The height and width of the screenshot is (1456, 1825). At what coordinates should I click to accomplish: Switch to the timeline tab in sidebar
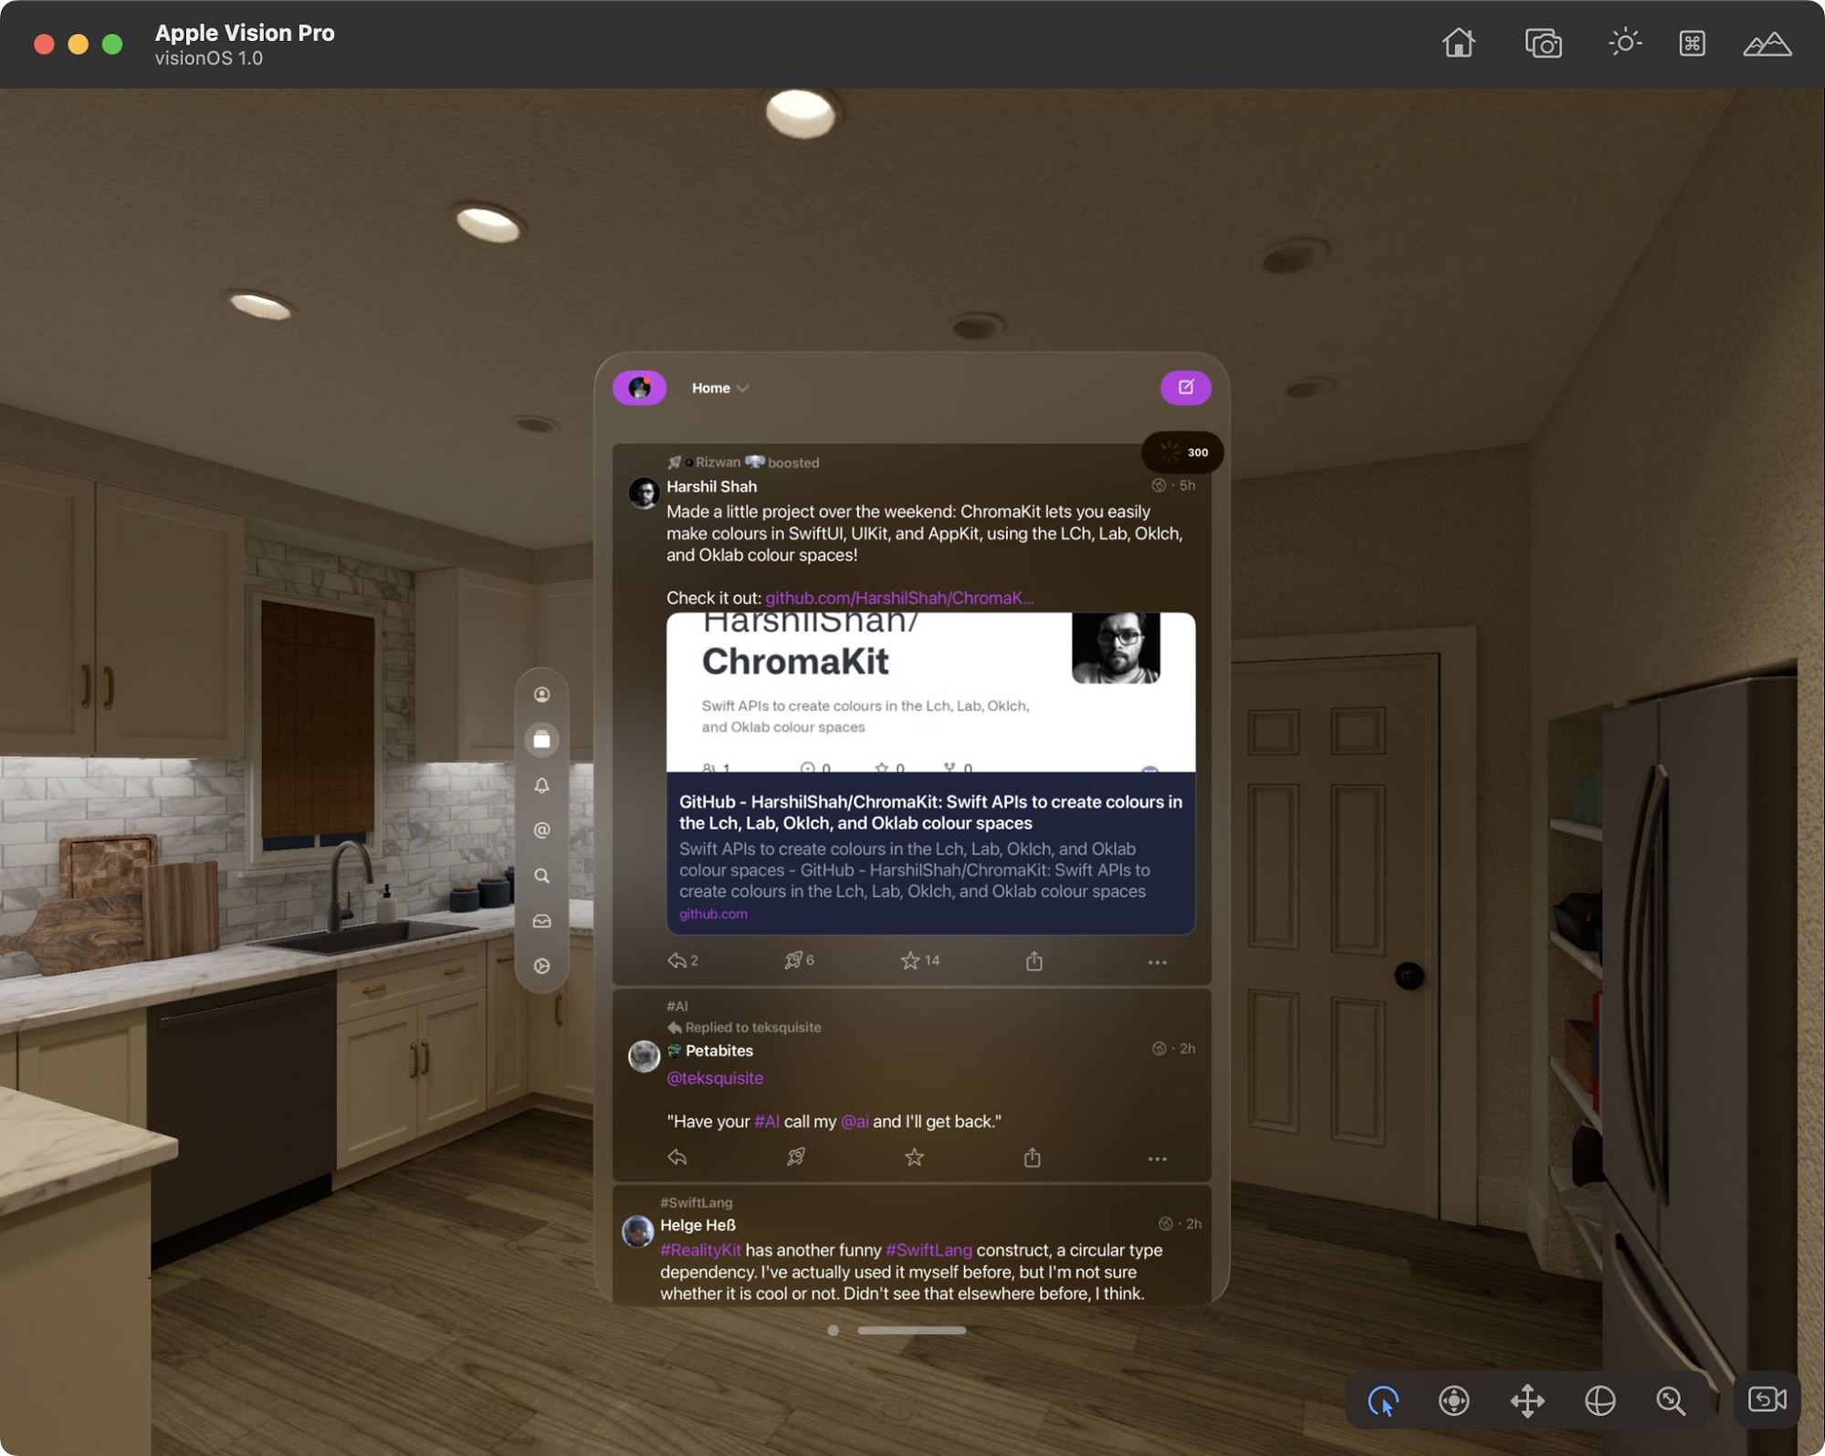coord(541,739)
